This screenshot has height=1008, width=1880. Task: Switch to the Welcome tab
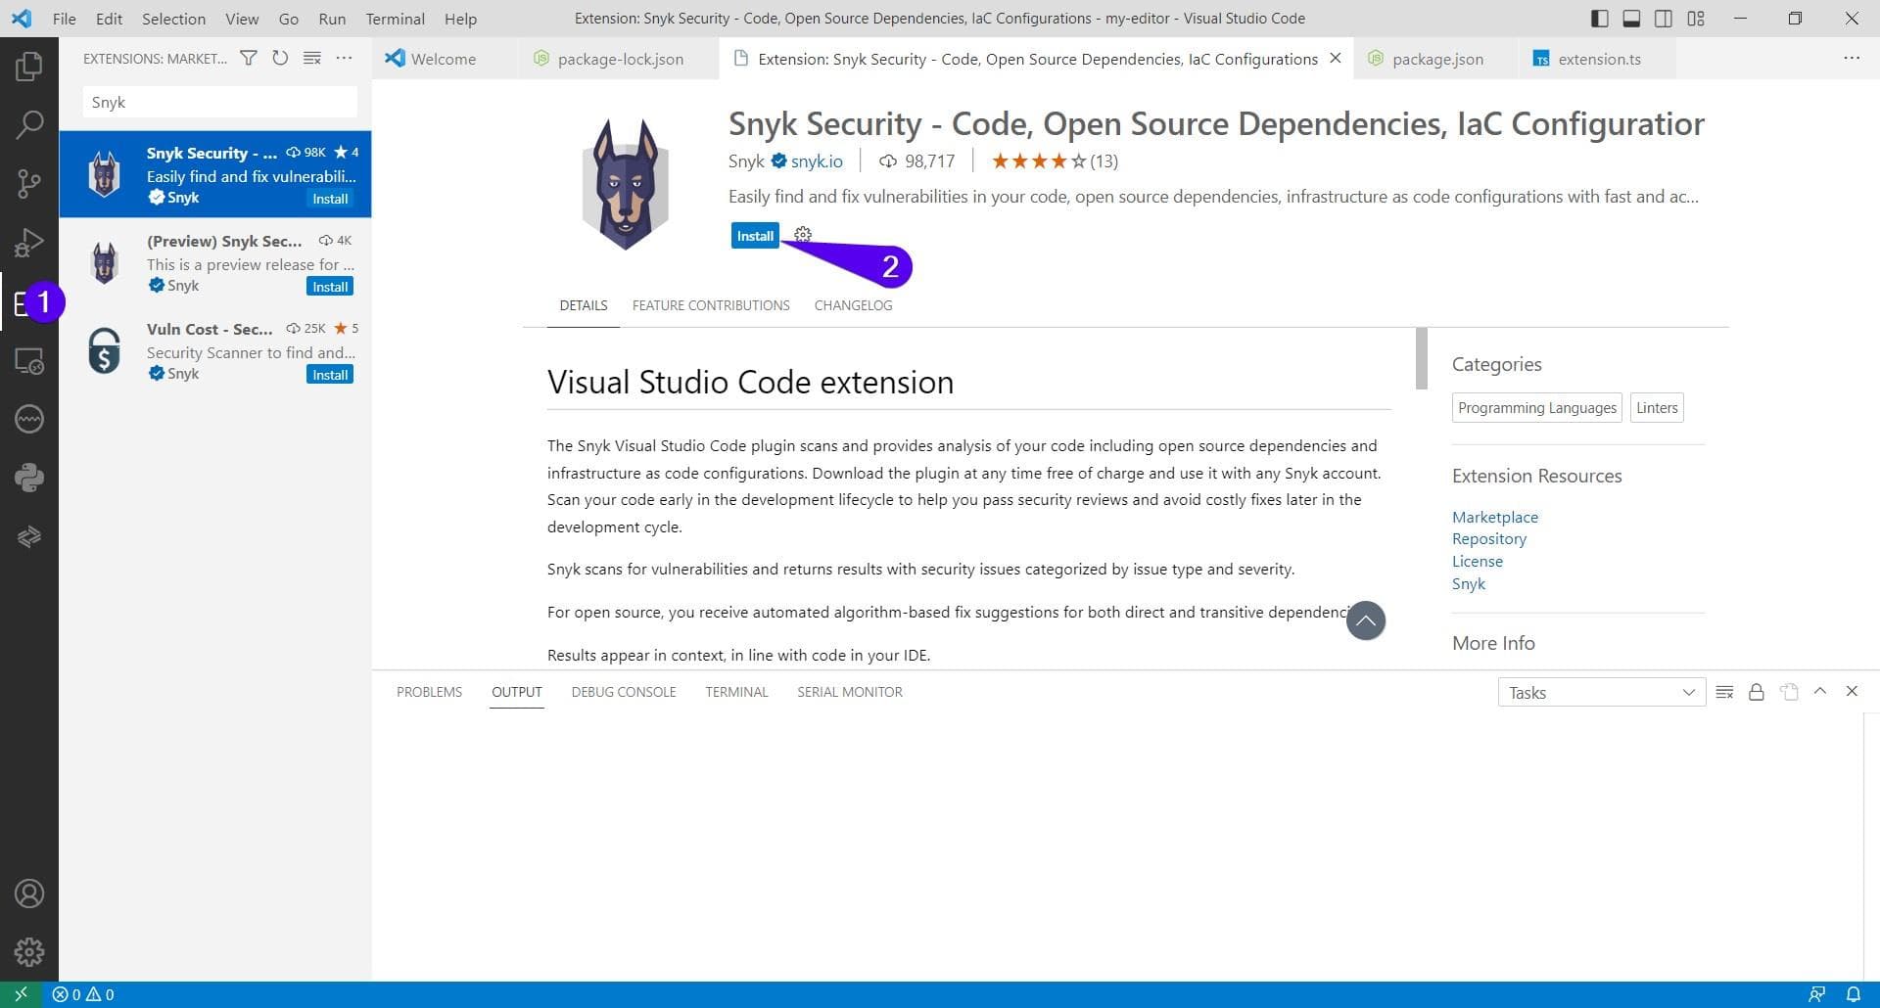click(443, 59)
